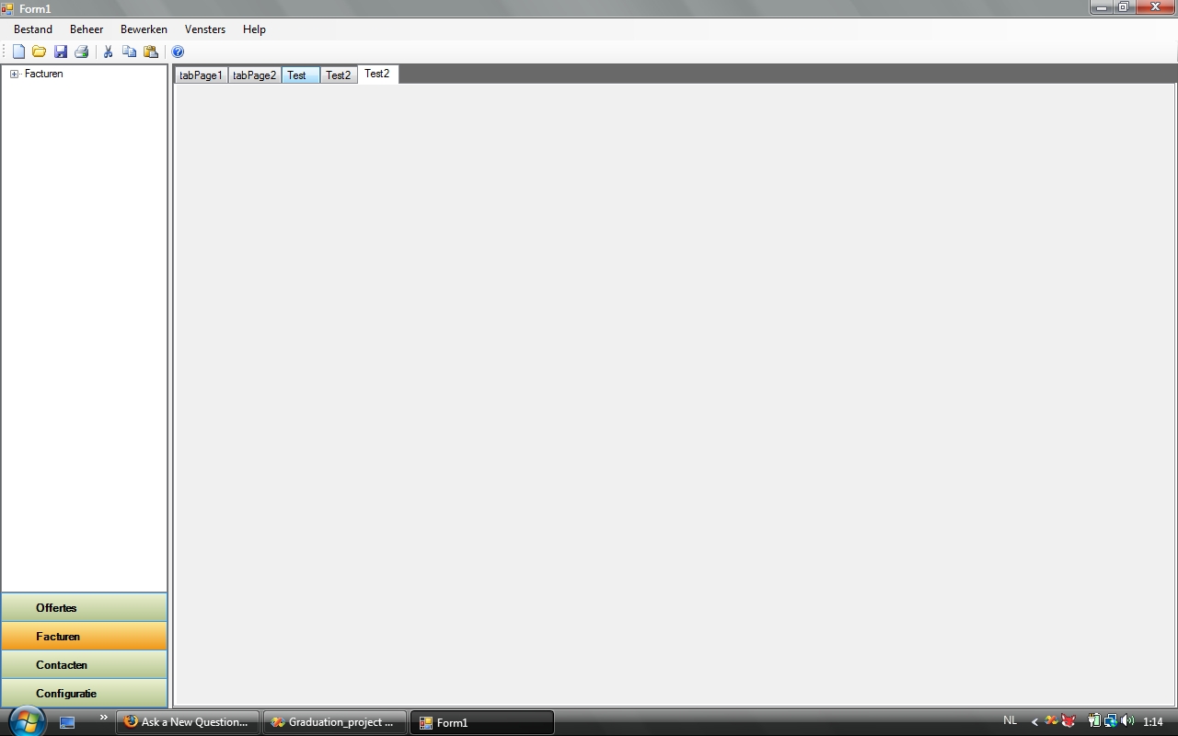
Task: Click the Print icon
Action: [82, 52]
